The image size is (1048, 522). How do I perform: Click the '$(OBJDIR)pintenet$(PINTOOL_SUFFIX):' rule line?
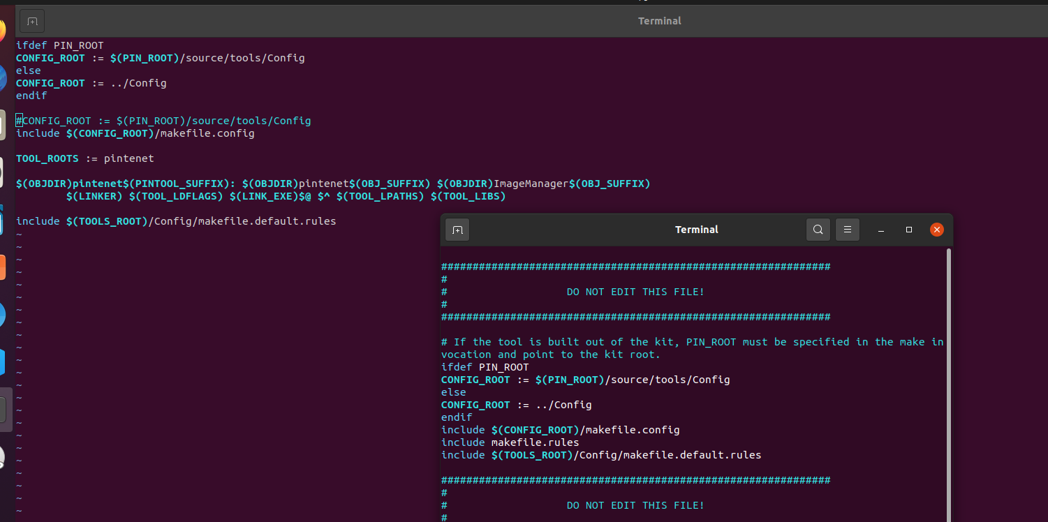pos(333,184)
